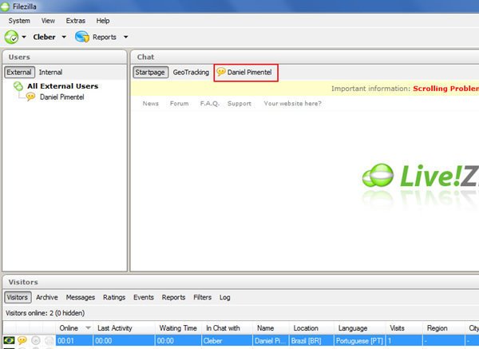The width and height of the screenshot is (479, 349).
Task: Open the Cleber user dropdown
Action: point(49,37)
